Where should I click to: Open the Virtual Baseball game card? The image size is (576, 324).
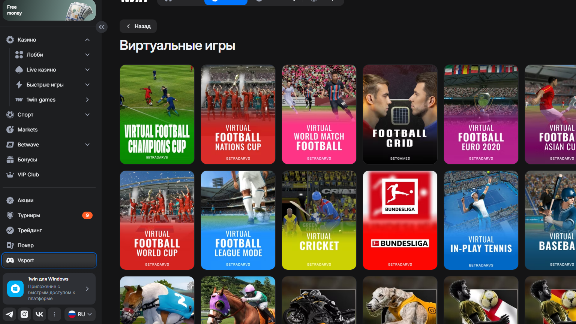click(550, 220)
